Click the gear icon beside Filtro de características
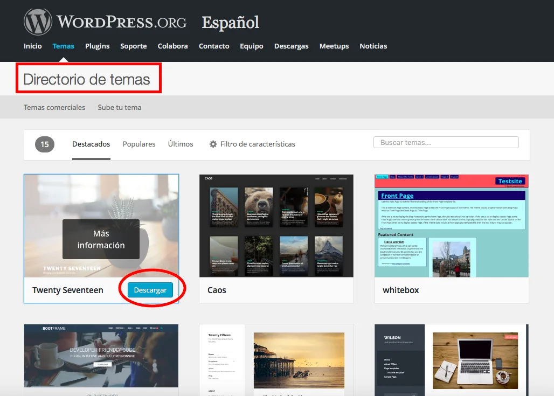 213,144
